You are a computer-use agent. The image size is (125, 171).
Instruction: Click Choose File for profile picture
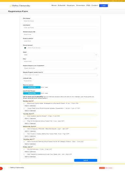tap(32, 93)
